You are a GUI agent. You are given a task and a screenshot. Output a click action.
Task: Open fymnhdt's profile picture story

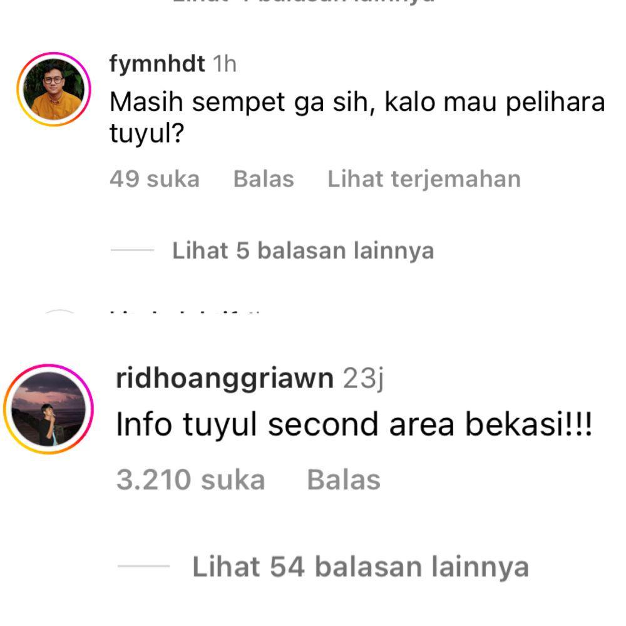pyautogui.click(x=53, y=89)
